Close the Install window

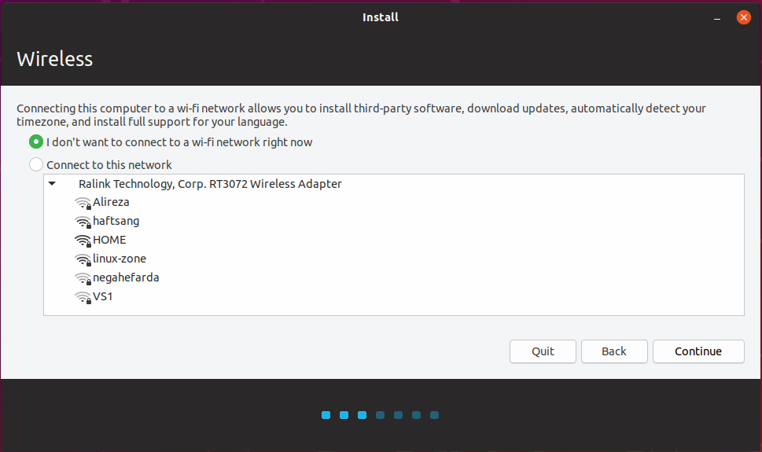coord(743,17)
